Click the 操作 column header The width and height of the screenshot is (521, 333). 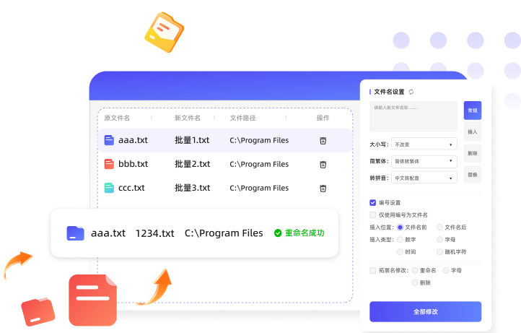(323, 118)
